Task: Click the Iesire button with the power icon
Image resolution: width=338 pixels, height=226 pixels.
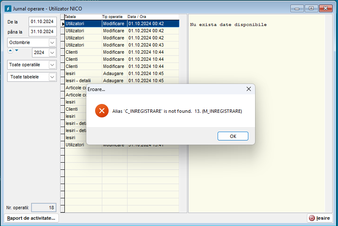Action: [x=320, y=218]
